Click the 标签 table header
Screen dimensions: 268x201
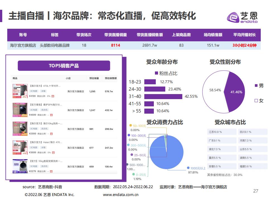[x=55, y=35]
